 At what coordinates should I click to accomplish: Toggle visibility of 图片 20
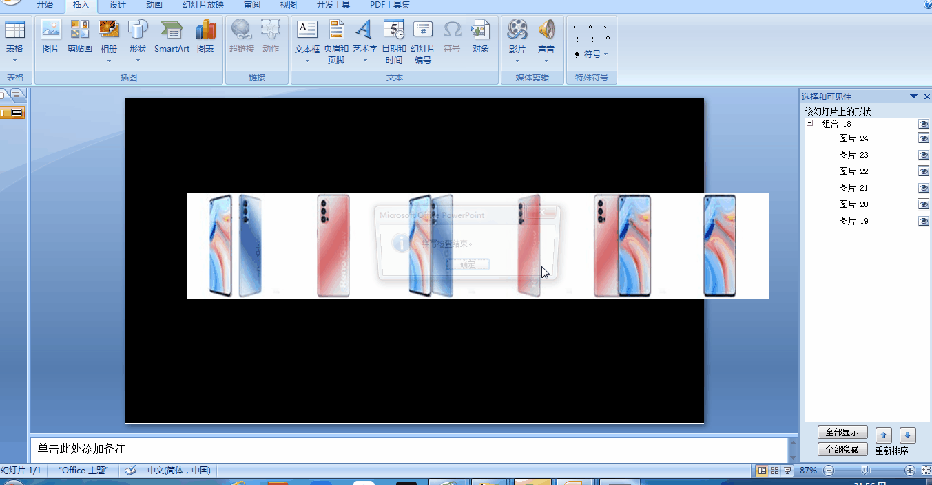[x=923, y=204]
